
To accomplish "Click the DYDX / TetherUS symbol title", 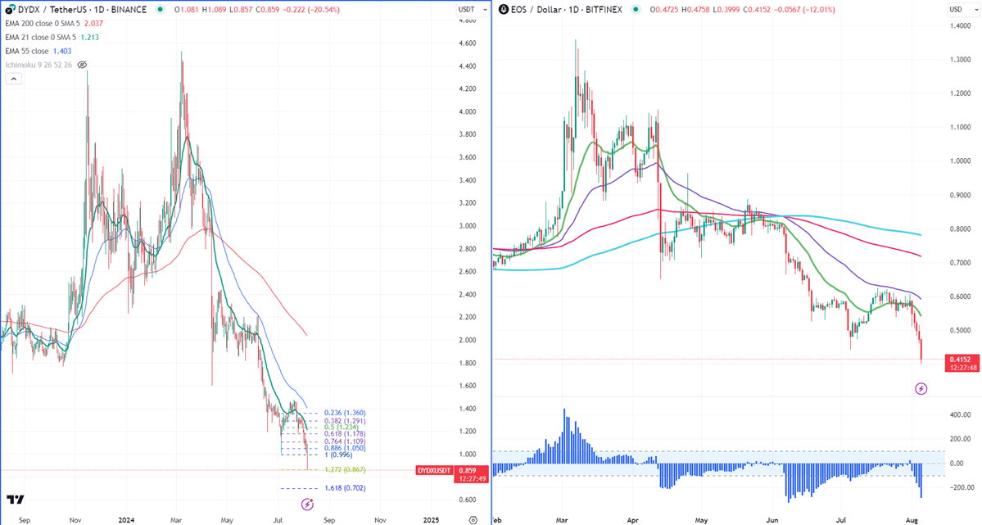I will [81, 9].
